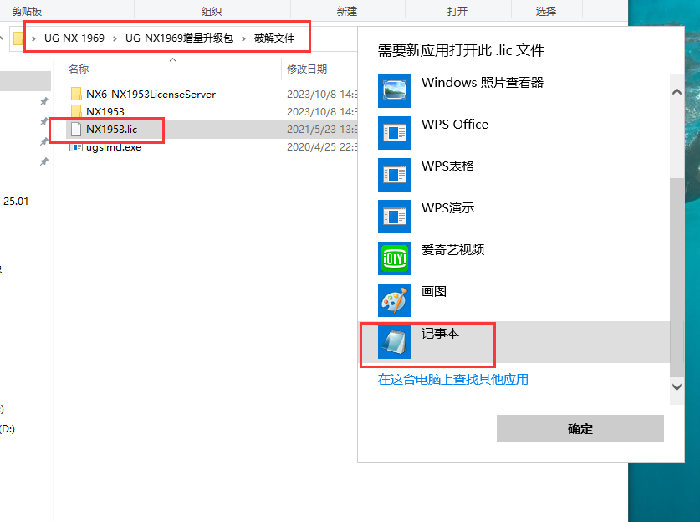The image size is (700, 522).
Task: Sort by the 名称 column header
Action: click(x=79, y=69)
